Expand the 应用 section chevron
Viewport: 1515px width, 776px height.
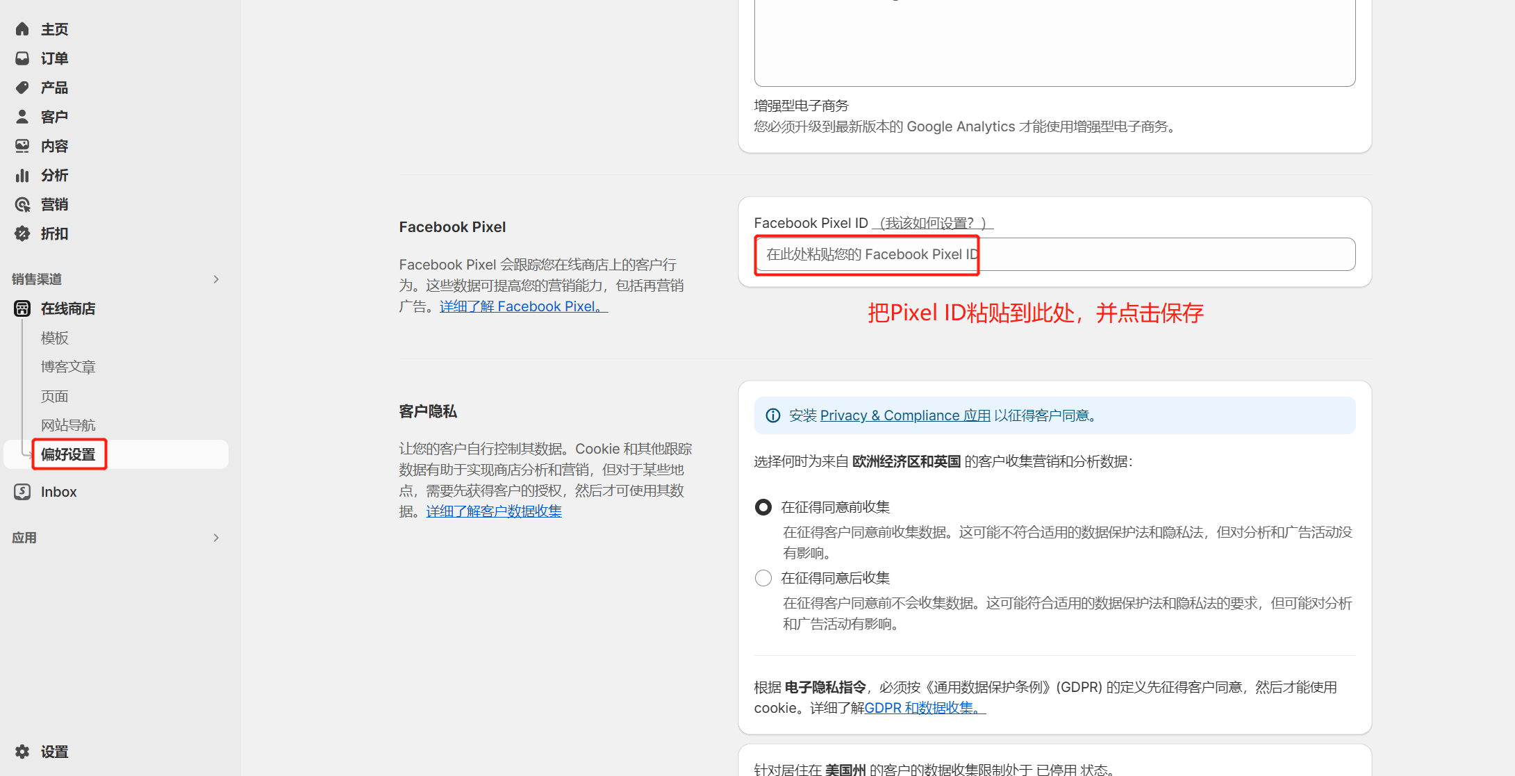216,538
